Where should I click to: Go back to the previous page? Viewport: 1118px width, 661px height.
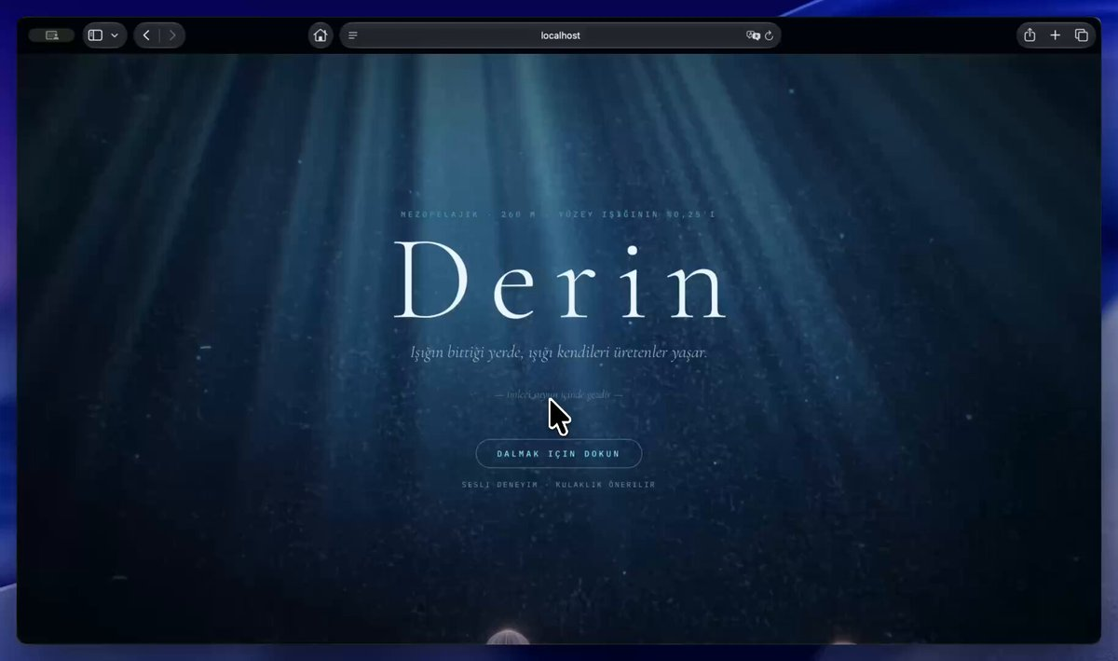tap(147, 35)
